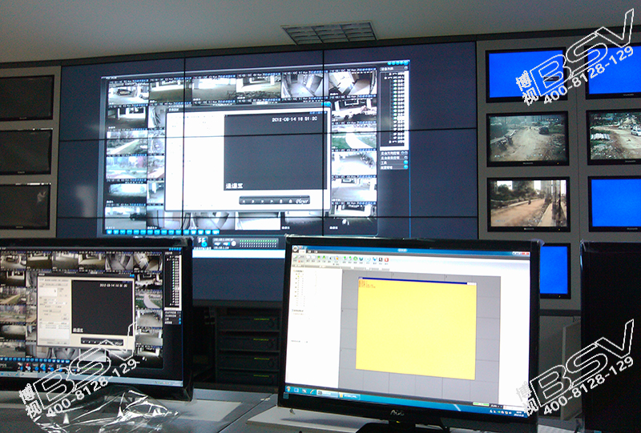Expand the second tree section in left panel
This screenshot has height=433, width=641.
(x=295, y=310)
